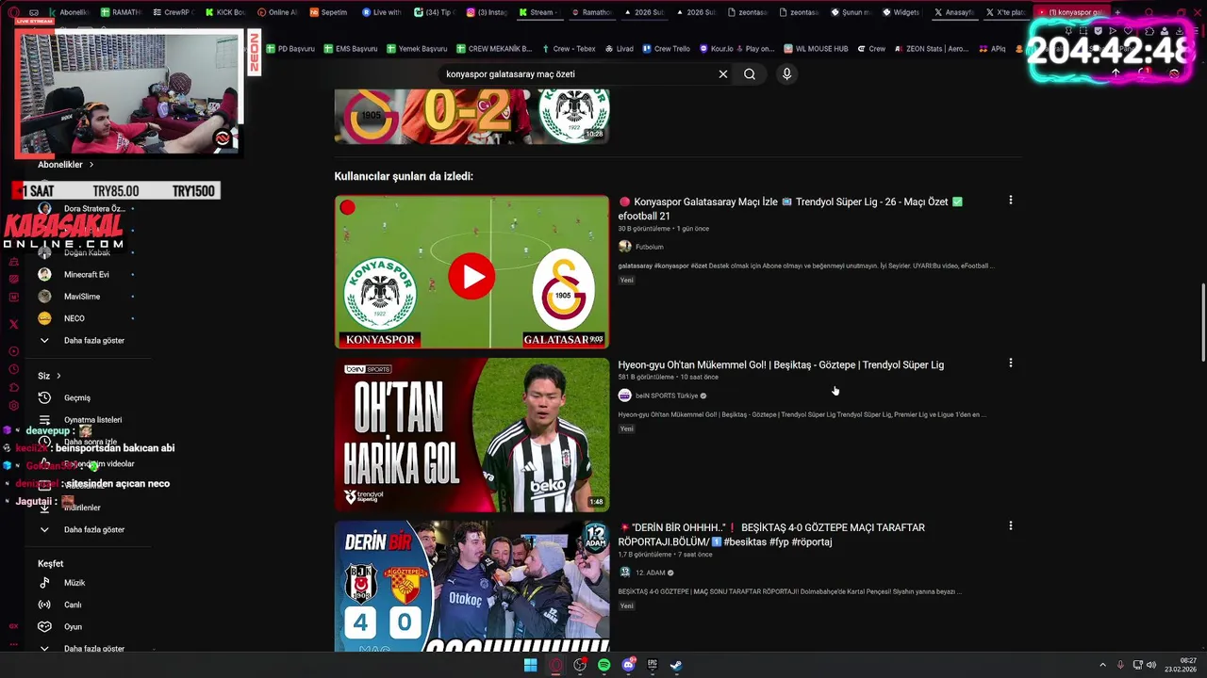Open the ZEON Stats bookmark
Image resolution: width=1207 pixels, height=678 pixels.
click(931, 49)
